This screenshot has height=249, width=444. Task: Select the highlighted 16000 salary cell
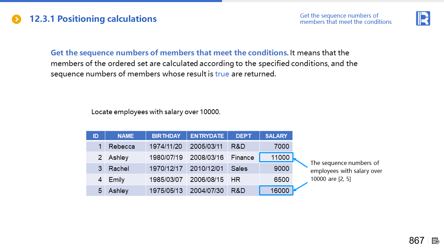pos(276,191)
